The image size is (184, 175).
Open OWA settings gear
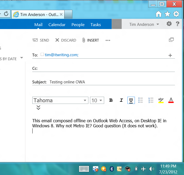coord(169,24)
